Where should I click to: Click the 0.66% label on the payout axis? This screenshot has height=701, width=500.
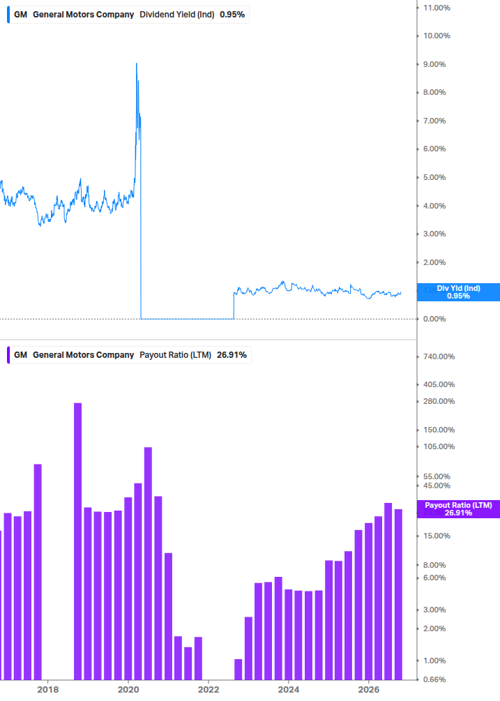pyautogui.click(x=434, y=679)
